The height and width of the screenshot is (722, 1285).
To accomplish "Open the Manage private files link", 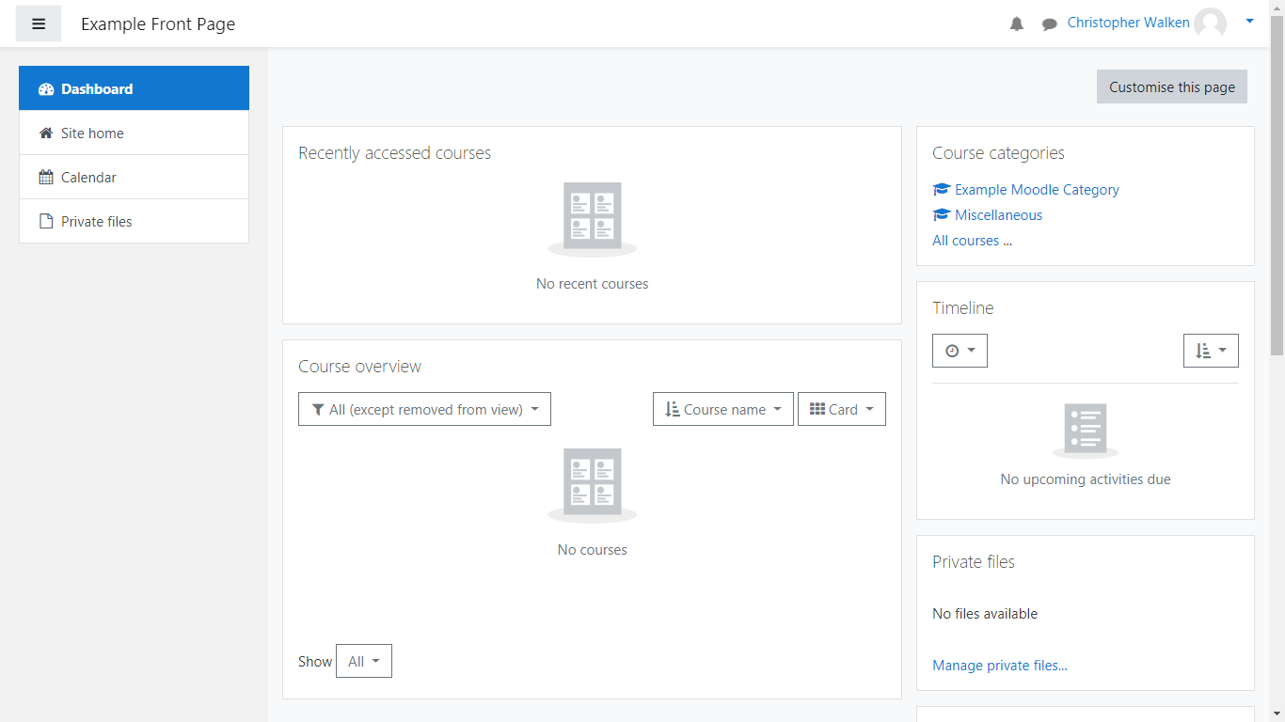I will (999, 666).
